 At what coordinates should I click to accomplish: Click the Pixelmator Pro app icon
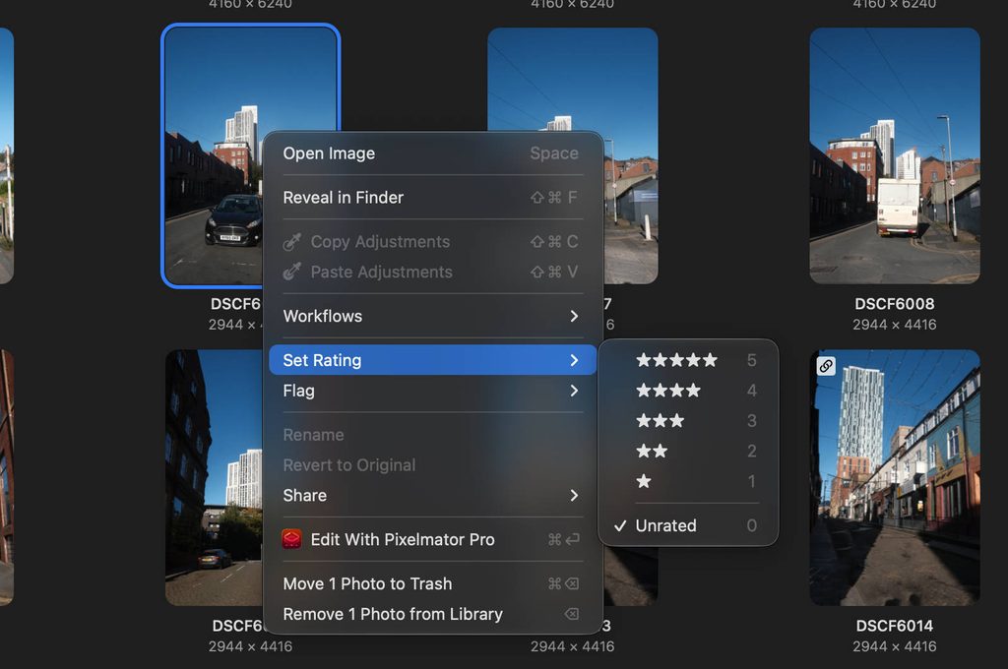291,539
